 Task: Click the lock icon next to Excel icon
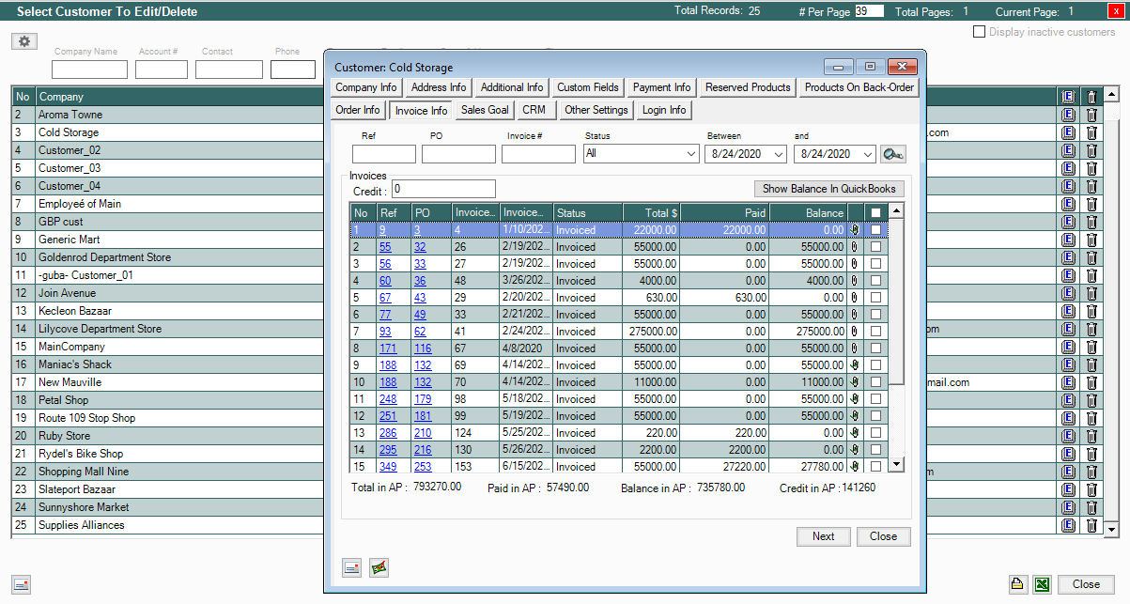coord(1017,584)
